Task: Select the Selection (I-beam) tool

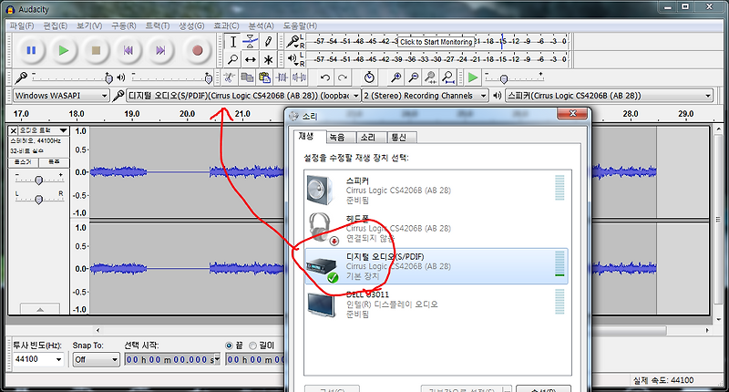Action: 233,42
